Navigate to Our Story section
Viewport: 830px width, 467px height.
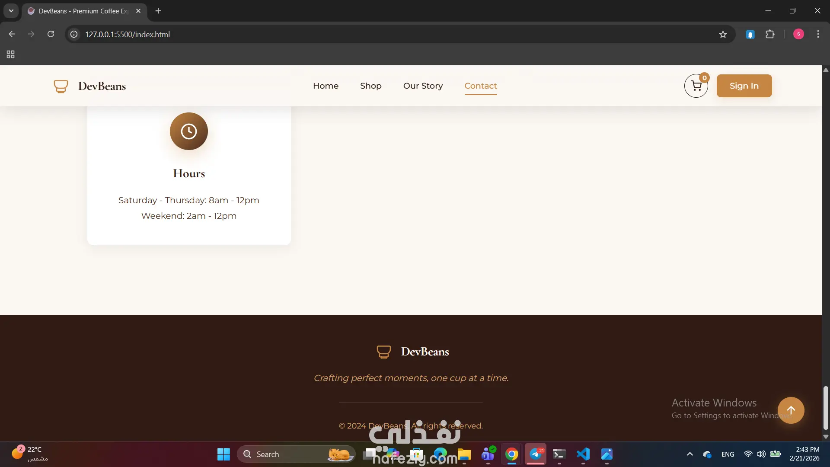point(423,86)
